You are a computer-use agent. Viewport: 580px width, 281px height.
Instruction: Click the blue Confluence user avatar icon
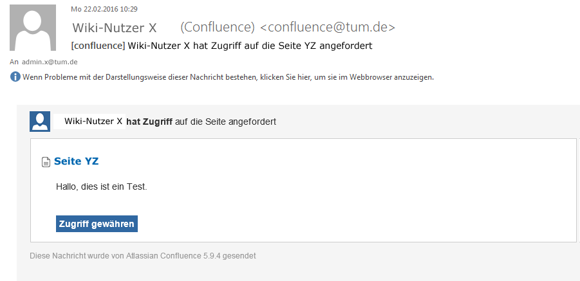click(40, 121)
